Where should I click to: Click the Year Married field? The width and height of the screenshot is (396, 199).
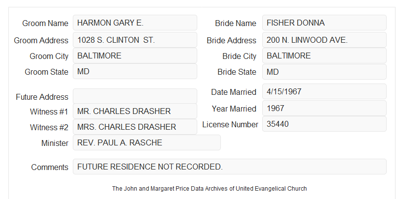pos(324,108)
